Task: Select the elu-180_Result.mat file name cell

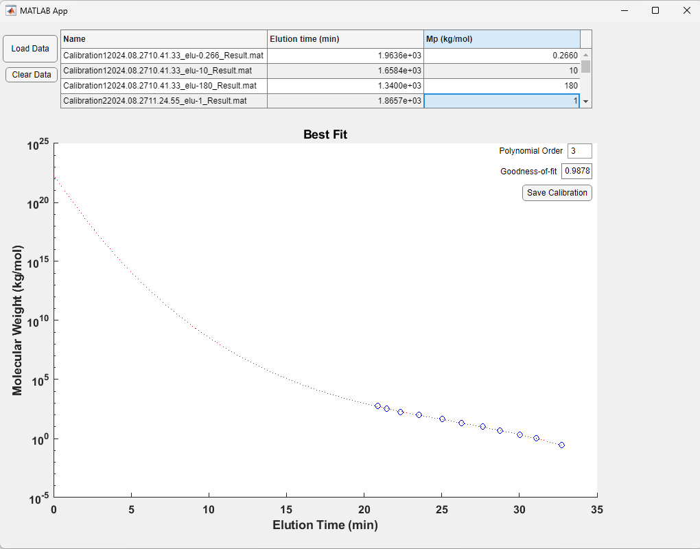Action: click(164, 86)
